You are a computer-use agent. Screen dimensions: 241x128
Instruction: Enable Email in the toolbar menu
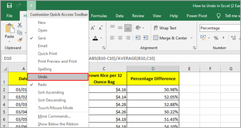tap(58, 46)
